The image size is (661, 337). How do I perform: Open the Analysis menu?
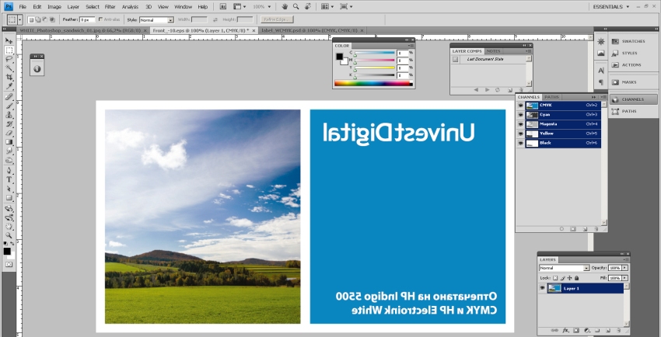130,7
